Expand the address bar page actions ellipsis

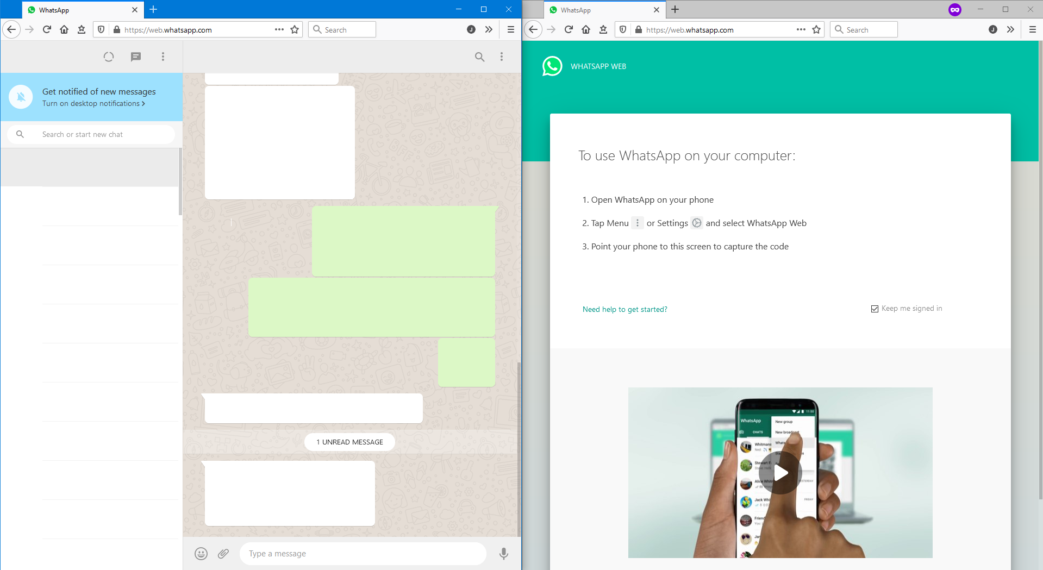(279, 29)
